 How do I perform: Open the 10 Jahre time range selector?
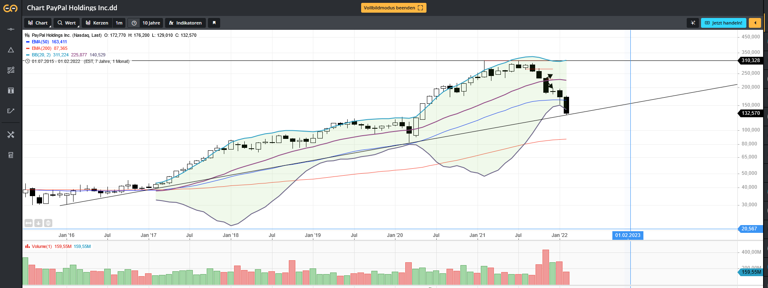(146, 23)
